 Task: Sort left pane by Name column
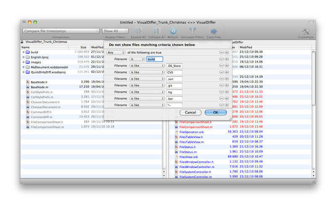(45, 47)
